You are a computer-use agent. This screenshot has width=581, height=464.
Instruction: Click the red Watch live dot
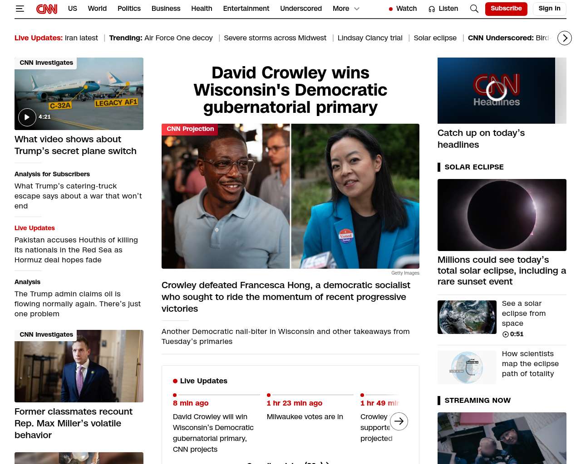390,9
